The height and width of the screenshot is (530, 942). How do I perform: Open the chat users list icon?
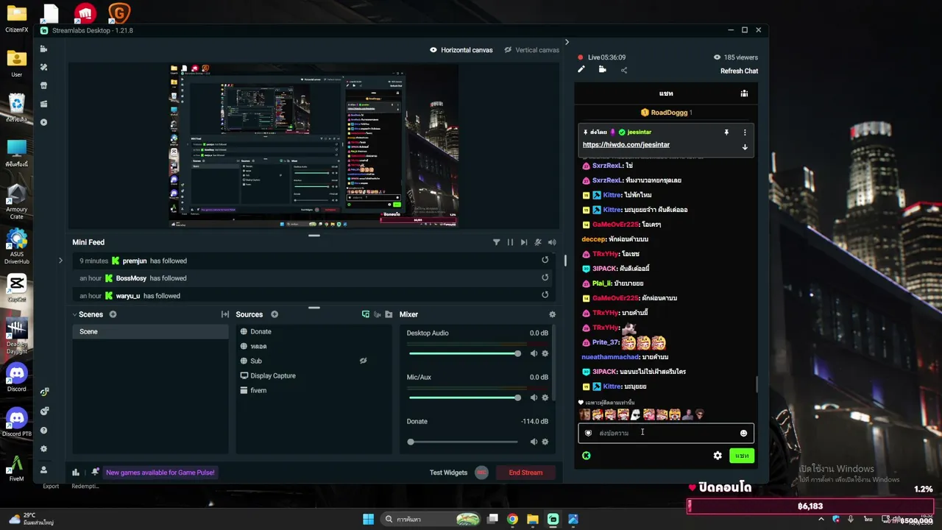coord(744,93)
